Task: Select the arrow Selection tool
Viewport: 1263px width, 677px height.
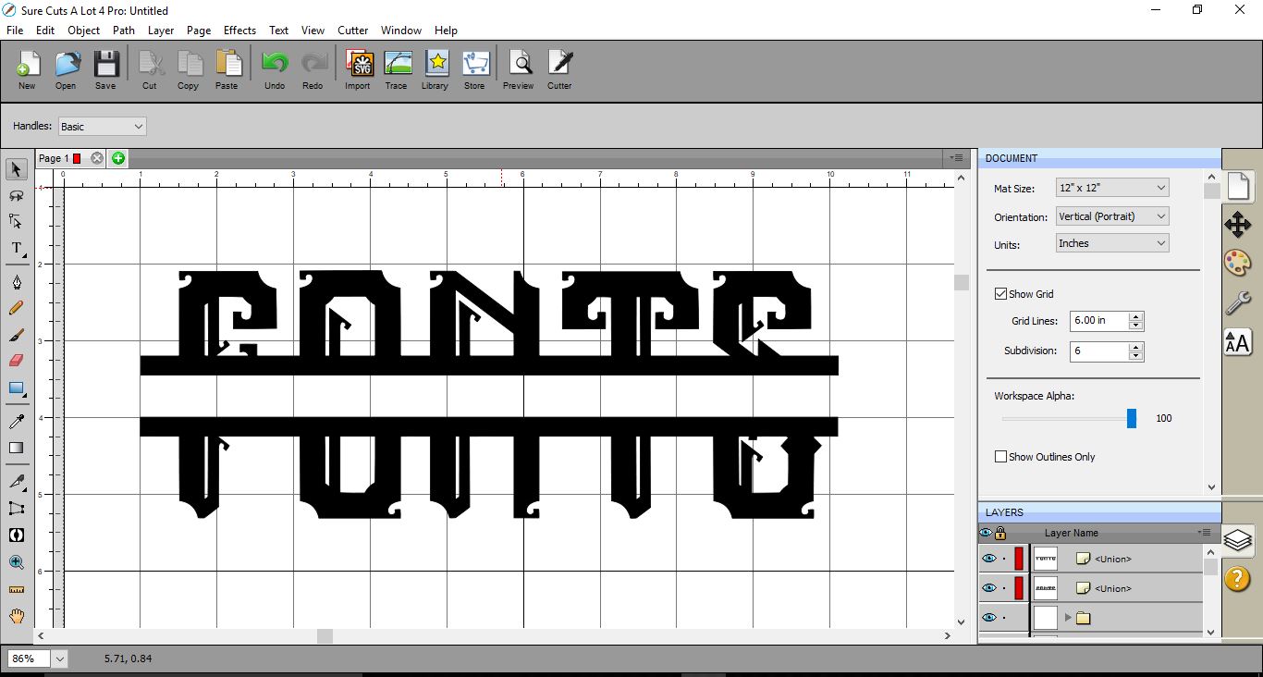Action: 16,169
